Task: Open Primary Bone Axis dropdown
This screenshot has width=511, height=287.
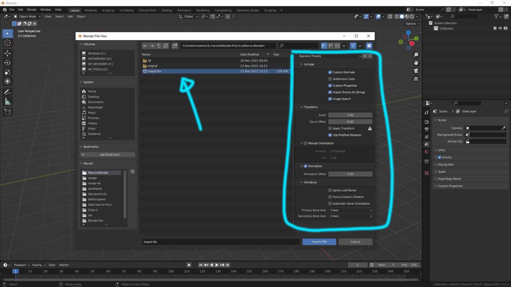Action: click(350, 210)
